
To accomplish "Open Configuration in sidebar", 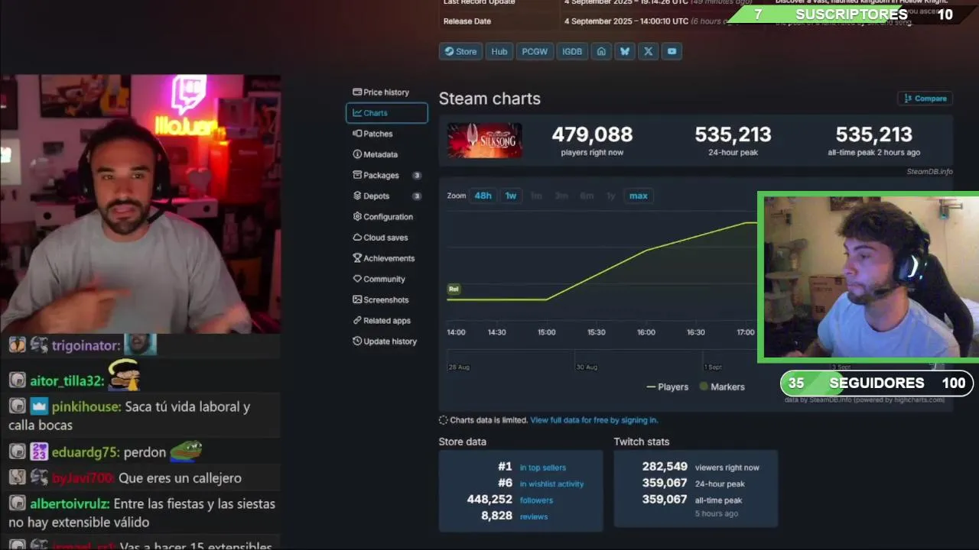I will click(x=383, y=217).
